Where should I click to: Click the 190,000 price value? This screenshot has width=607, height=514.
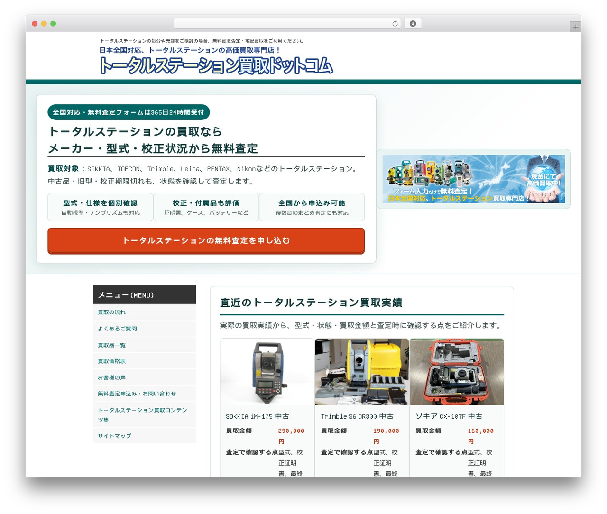coord(386,431)
